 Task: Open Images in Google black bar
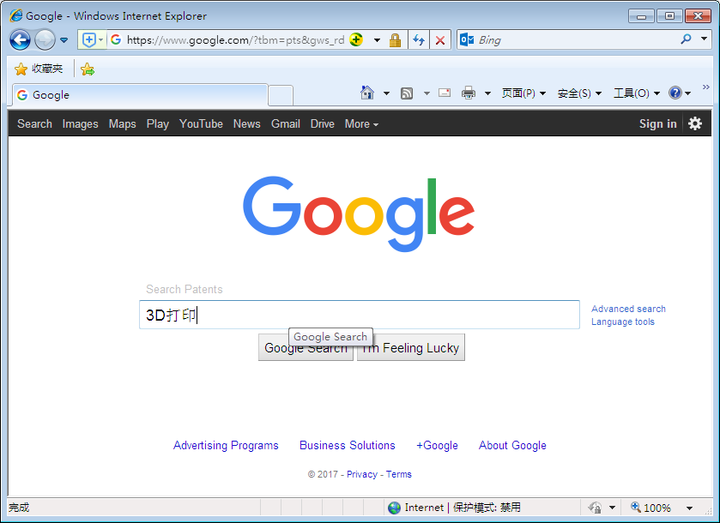tap(81, 123)
